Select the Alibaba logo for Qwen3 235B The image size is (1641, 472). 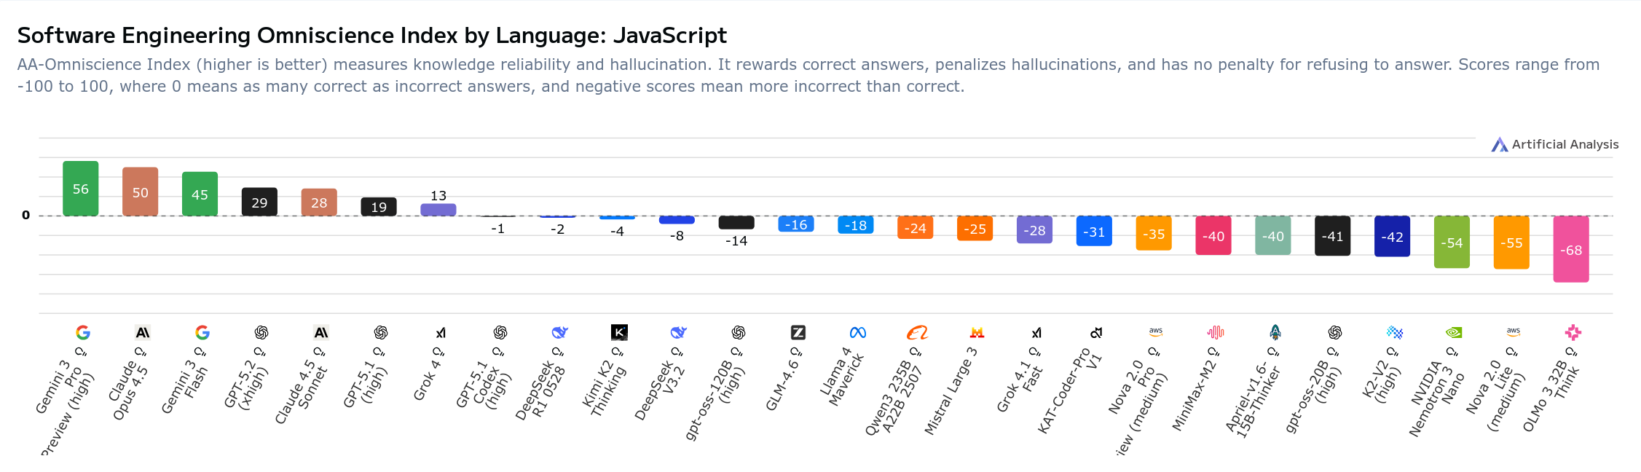[917, 333]
